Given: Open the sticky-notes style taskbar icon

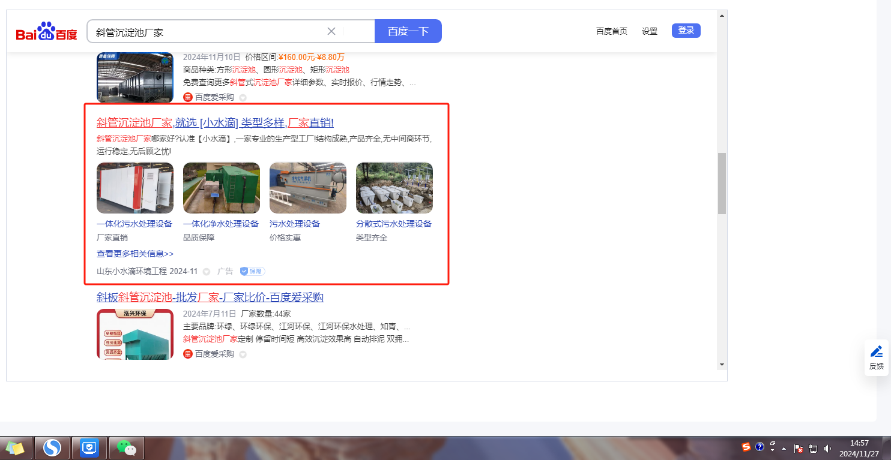Looking at the screenshot, I should (15, 448).
